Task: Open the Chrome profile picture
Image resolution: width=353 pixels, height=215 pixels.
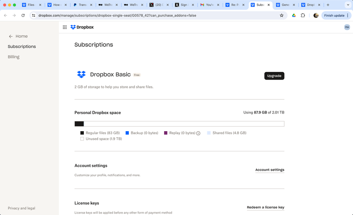Action: tap(316, 15)
